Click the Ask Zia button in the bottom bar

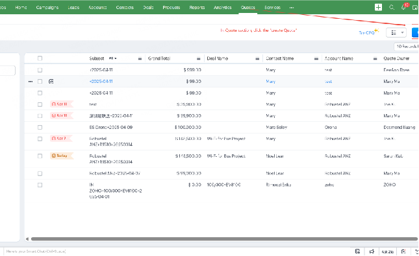coord(387,251)
